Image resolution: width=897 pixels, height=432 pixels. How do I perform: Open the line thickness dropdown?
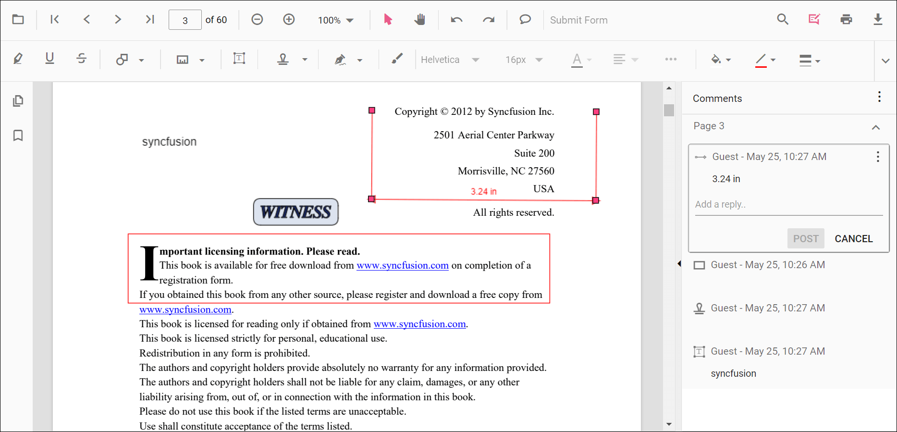pos(810,60)
